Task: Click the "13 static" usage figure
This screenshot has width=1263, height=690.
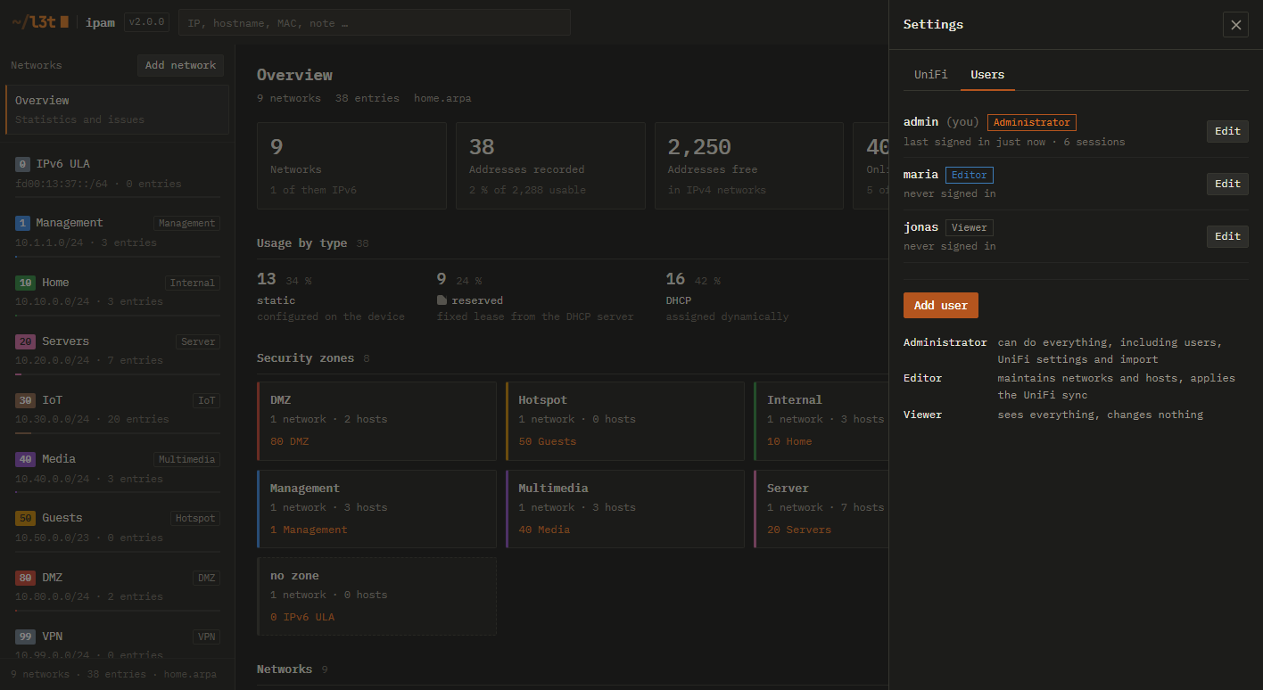Action: coord(331,298)
